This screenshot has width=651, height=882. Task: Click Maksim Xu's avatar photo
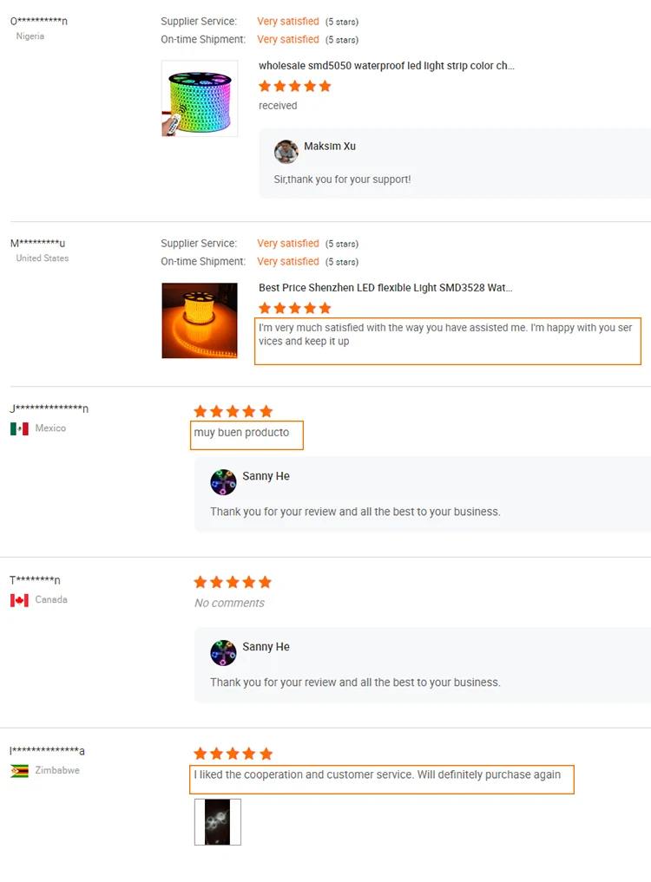tap(286, 152)
